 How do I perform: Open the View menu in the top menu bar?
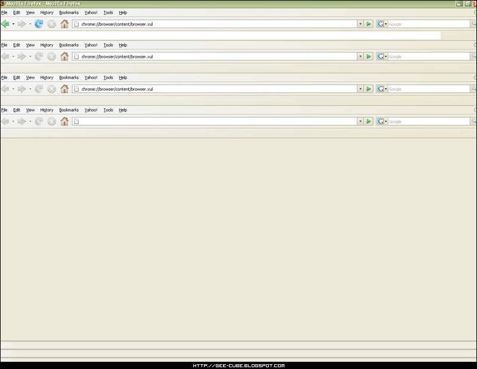pos(30,13)
